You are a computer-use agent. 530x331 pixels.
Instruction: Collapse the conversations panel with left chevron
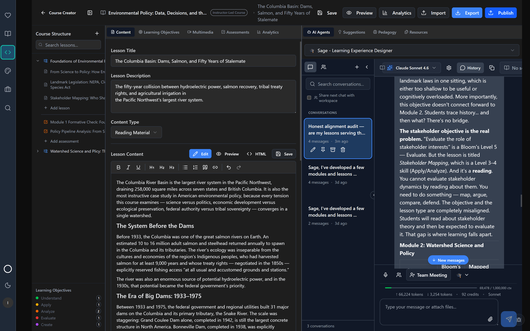(367, 67)
